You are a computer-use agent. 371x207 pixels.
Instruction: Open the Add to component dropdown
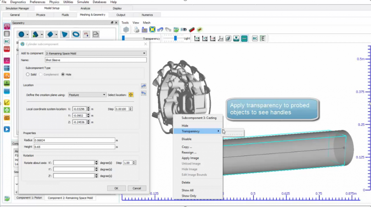(96, 53)
